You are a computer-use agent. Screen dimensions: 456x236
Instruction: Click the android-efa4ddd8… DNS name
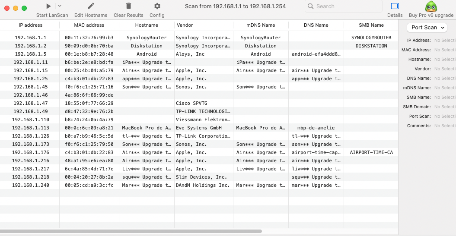click(x=316, y=54)
